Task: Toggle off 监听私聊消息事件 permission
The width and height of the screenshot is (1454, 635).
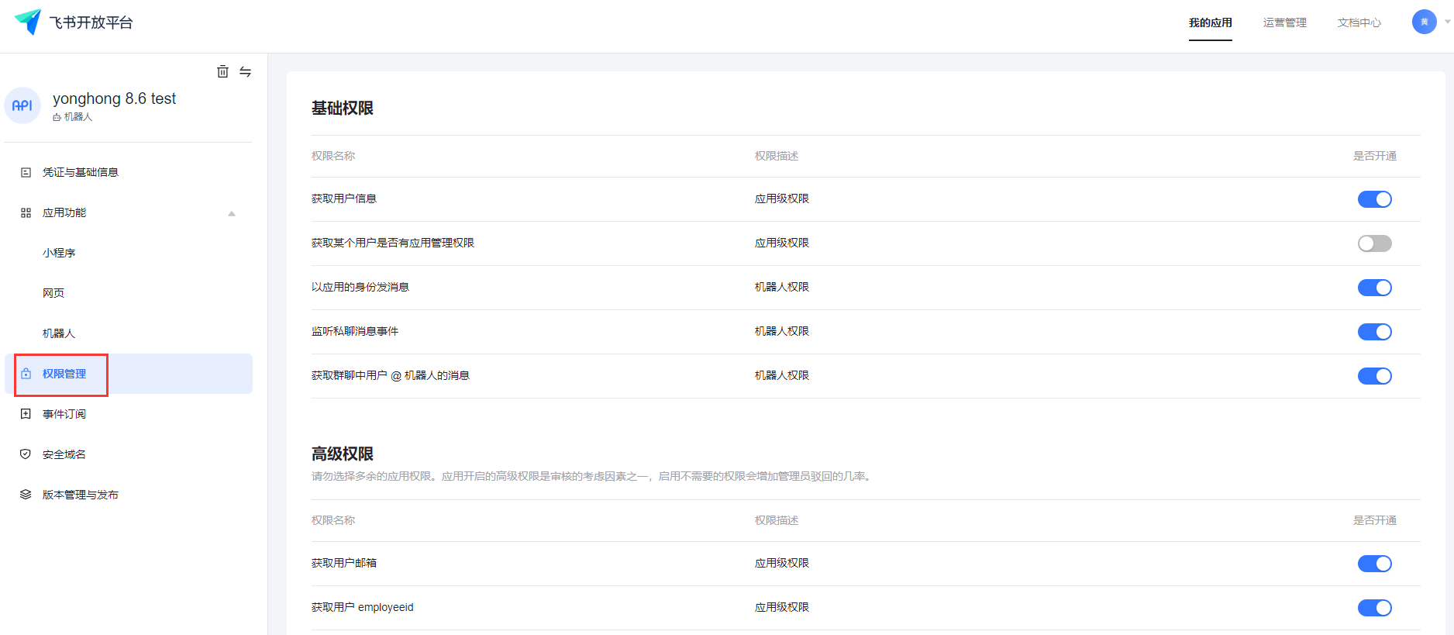Action: (1374, 332)
